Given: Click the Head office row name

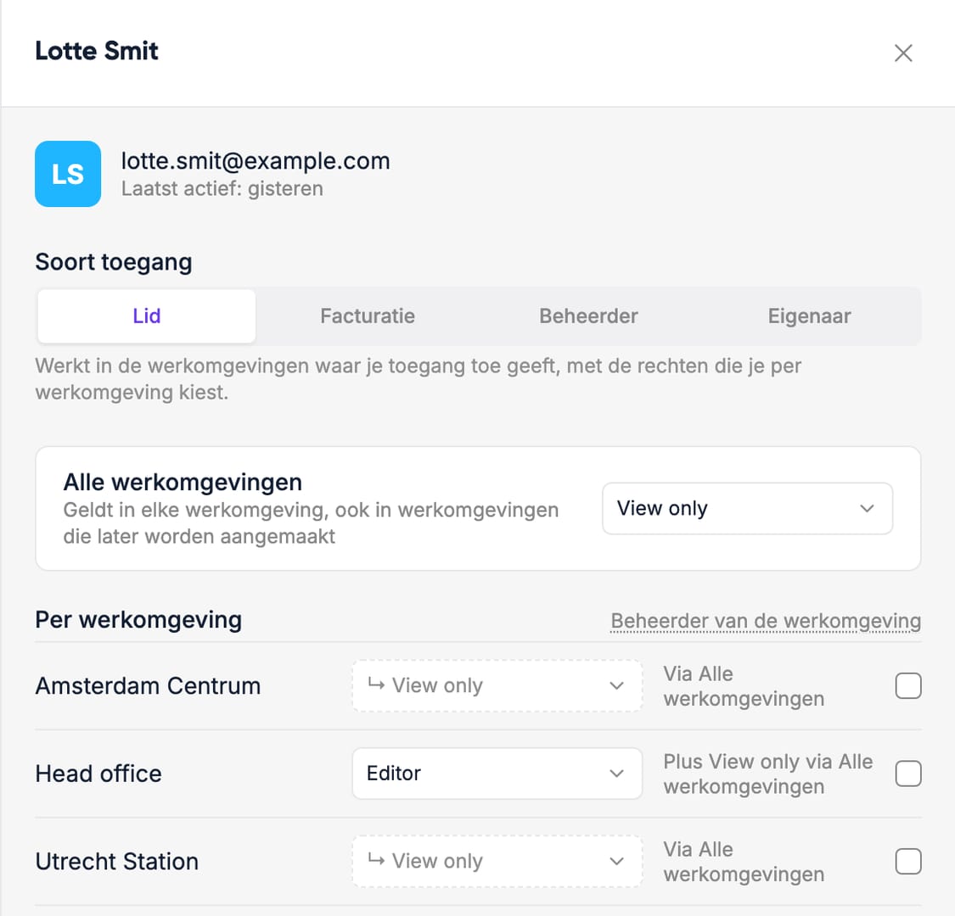Looking at the screenshot, I should (98, 774).
